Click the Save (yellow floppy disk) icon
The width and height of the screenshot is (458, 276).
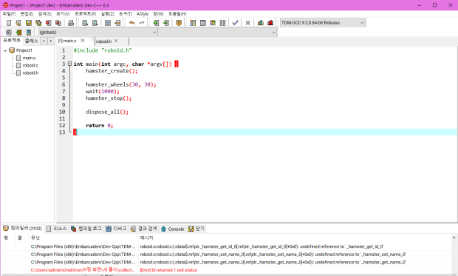click(29, 22)
